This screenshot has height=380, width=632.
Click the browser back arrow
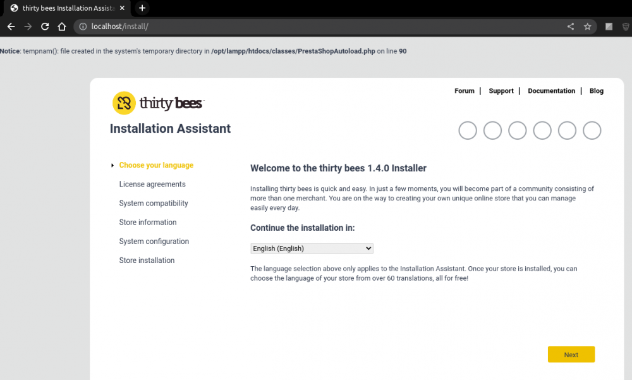pyautogui.click(x=11, y=27)
